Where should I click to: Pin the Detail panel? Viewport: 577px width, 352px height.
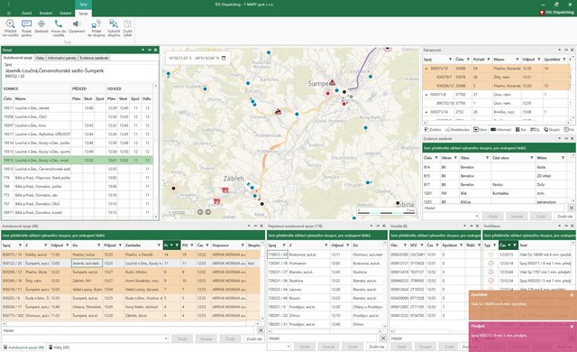click(150, 50)
